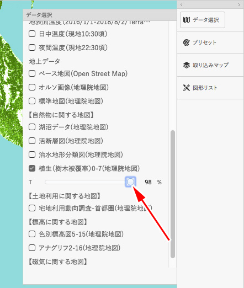Click the 地上データ section heading
244x288 pixels.
(45, 61)
